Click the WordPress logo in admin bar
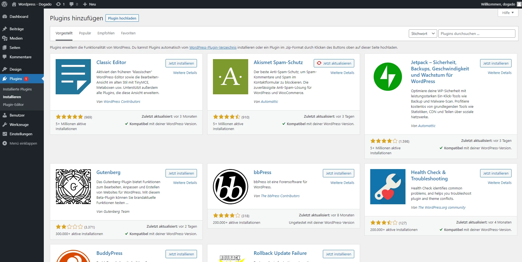The height and width of the screenshot is (262, 522). coord(4,4)
